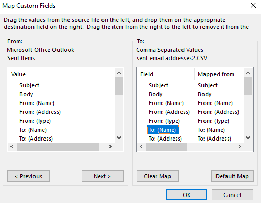This screenshot has width=261, height=207.
Task: Click the Default Map button
Action: click(232, 176)
